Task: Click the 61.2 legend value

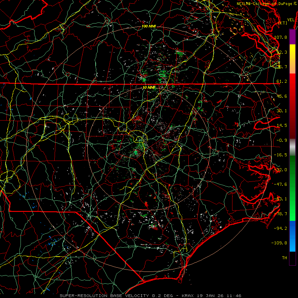Action: click(x=282, y=81)
